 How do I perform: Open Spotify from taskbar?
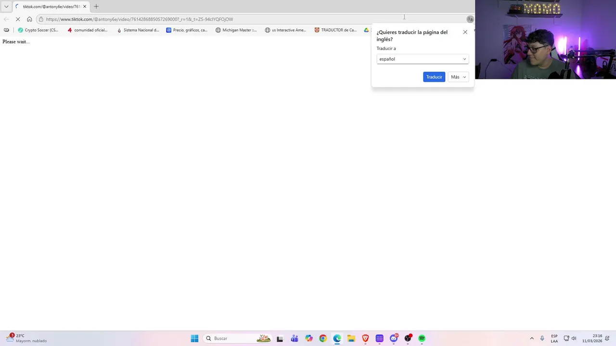(422, 338)
